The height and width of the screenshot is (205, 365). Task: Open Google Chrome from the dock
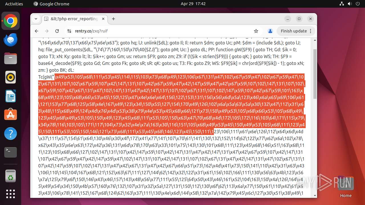coord(11,21)
